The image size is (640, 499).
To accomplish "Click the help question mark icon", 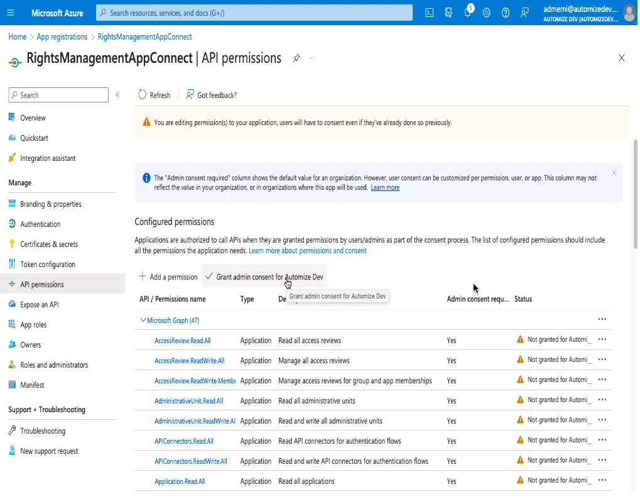I will click(x=505, y=13).
